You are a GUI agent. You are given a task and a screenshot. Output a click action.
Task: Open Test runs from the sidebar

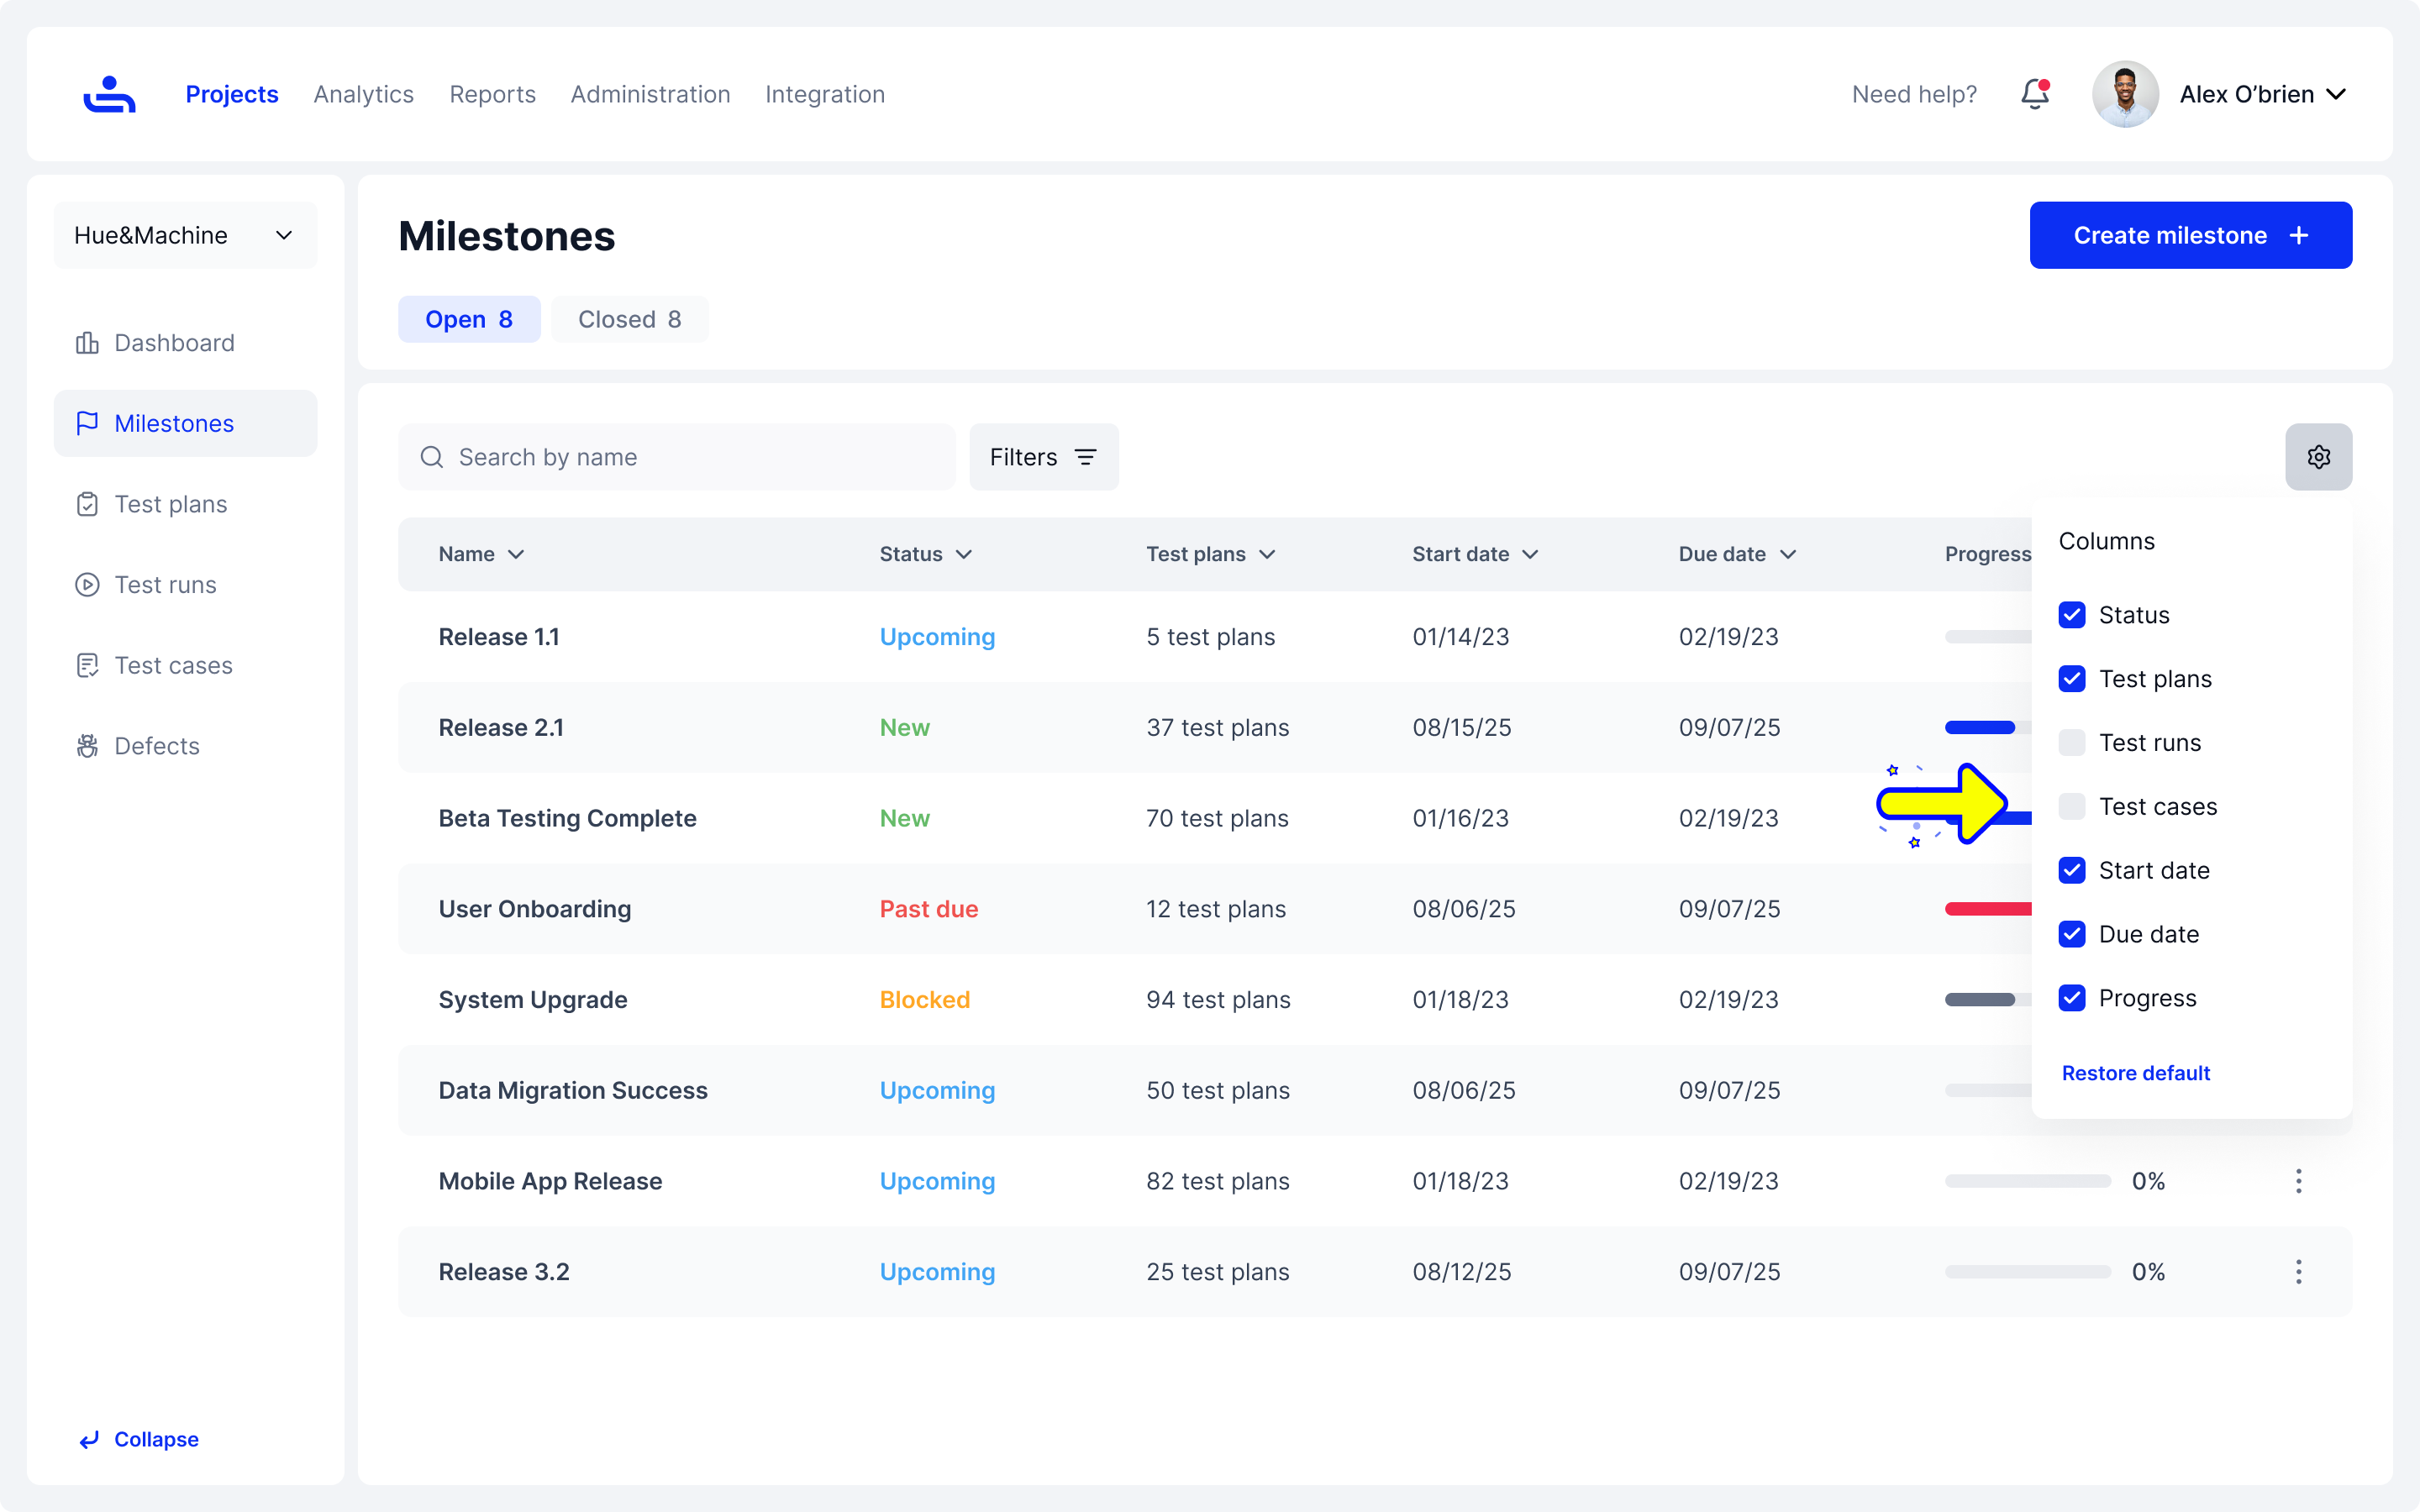tap(165, 585)
